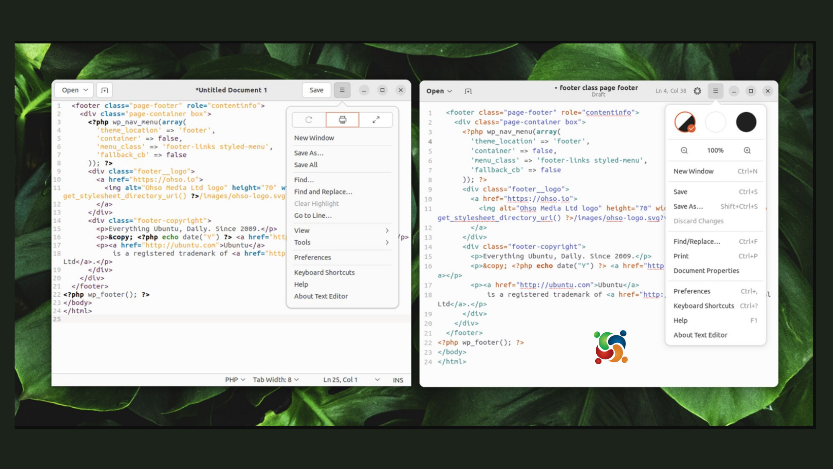Click the zoom out magnifier icon

[684, 150]
